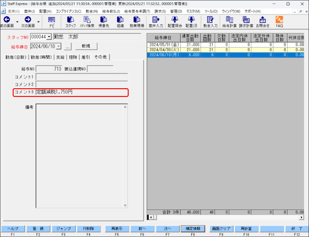Screen dimensions: 309x237
Task: Click the grid's horizontal scrollbar right arrow
Action: [x=302, y=217]
